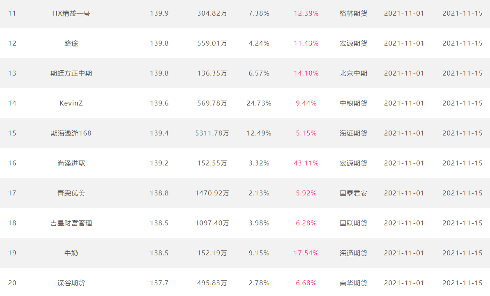
Task: Select rank number 17 row
Action: [245, 193]
